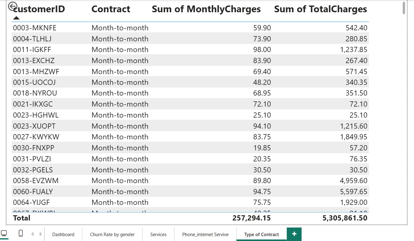Click the Total row of the table
Screen dimensions: 414x241
(x=123, y=218)
